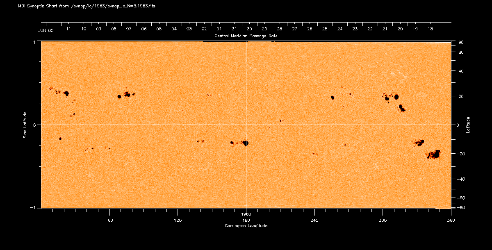This screenshot has width=492, height=250.
Task: Click the 'Latitude' right axis label
Action: tap(468, 125)
